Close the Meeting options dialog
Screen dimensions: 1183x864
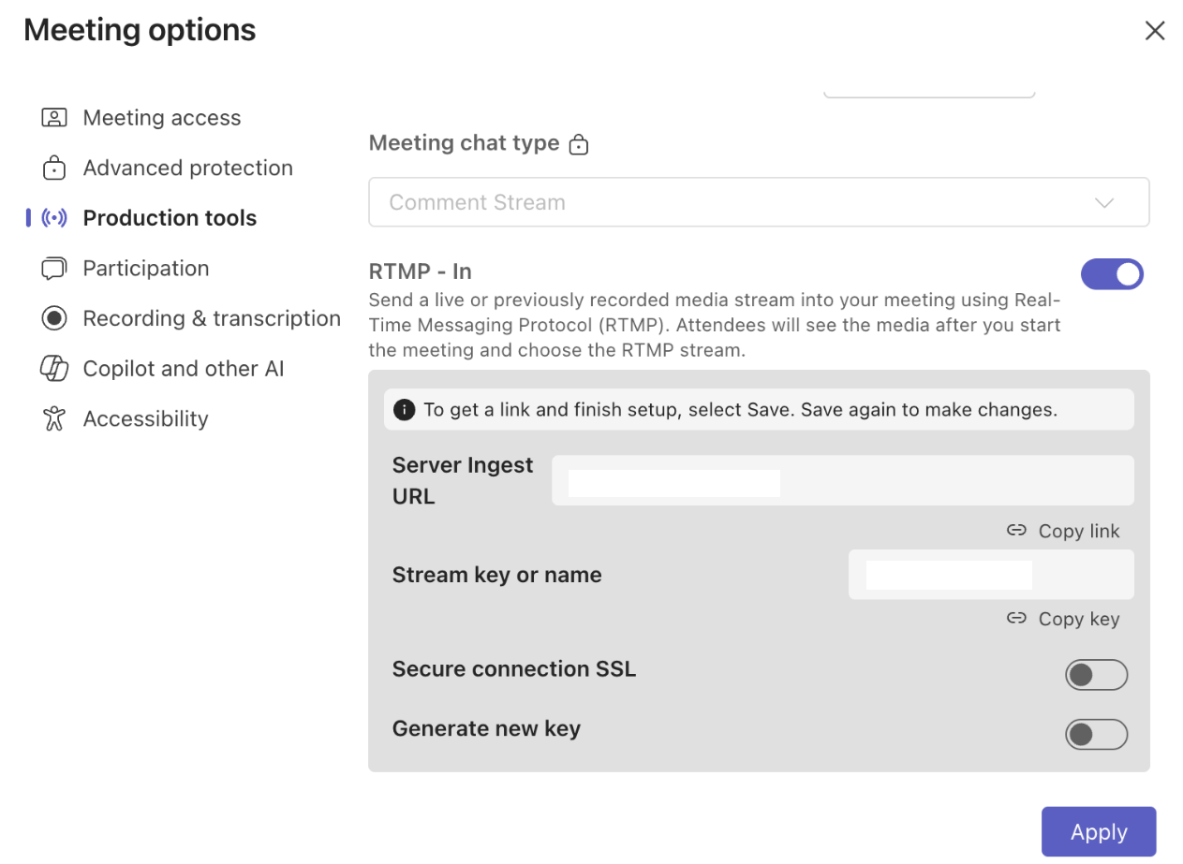click(1155, 31)
